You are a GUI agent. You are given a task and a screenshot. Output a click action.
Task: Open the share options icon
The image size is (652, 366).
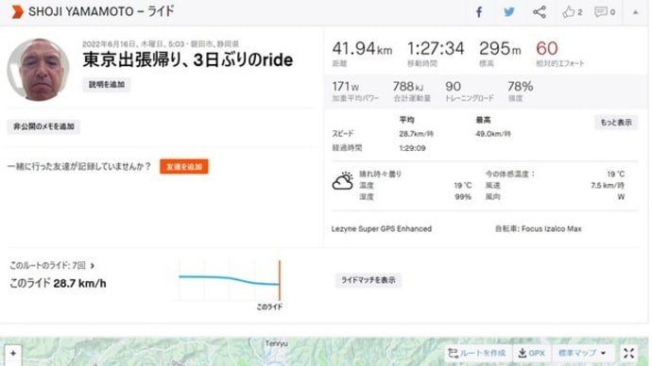click(540, 12)
